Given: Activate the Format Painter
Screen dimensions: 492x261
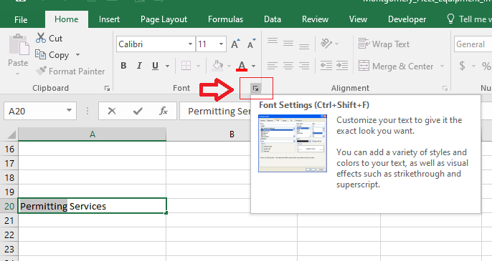Looking at the screenshot, I should 70,72.
